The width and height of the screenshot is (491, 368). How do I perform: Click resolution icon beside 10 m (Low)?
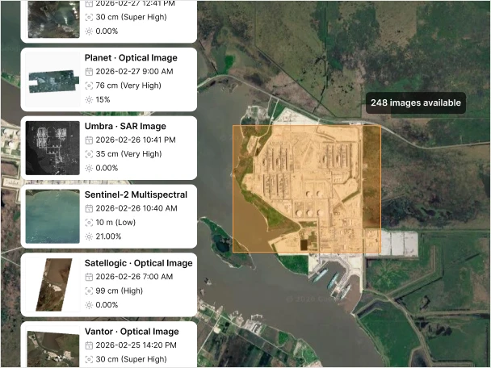(x=89, y=223)
